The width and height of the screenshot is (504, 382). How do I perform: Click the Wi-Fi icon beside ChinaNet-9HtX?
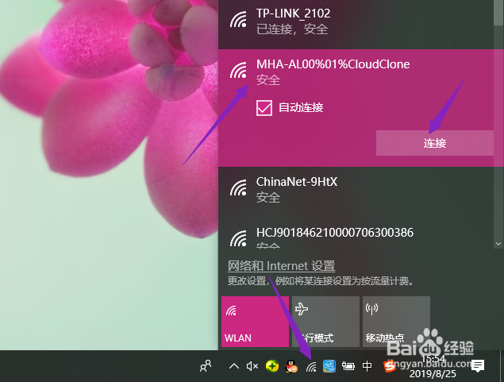238,187
